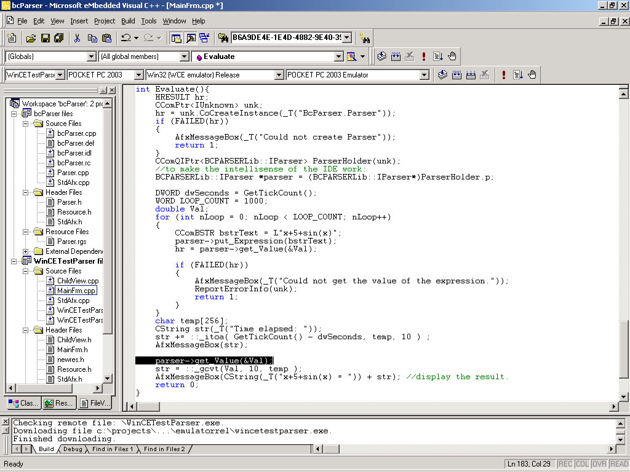Screen dimensions: 630x472
Task: Expand the External Dependencies folder
Action: pos(26,251)
